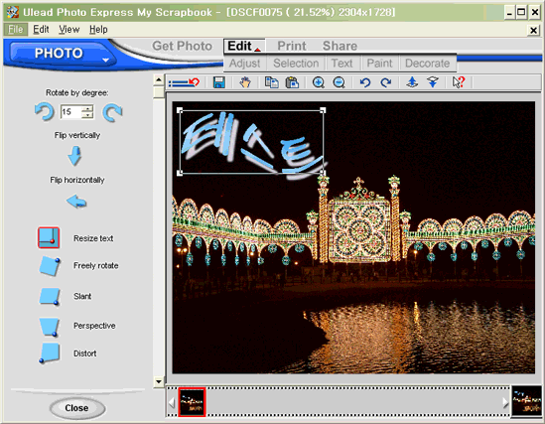Screen dimensions: 545x424
Task: Expand the Edit tab arrow
Action: point(257,50)
